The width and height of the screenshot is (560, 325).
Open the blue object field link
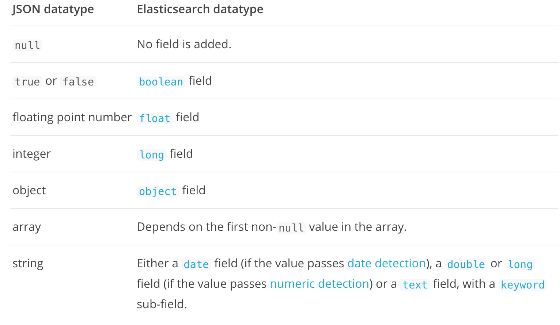click(x=158, y=191)
